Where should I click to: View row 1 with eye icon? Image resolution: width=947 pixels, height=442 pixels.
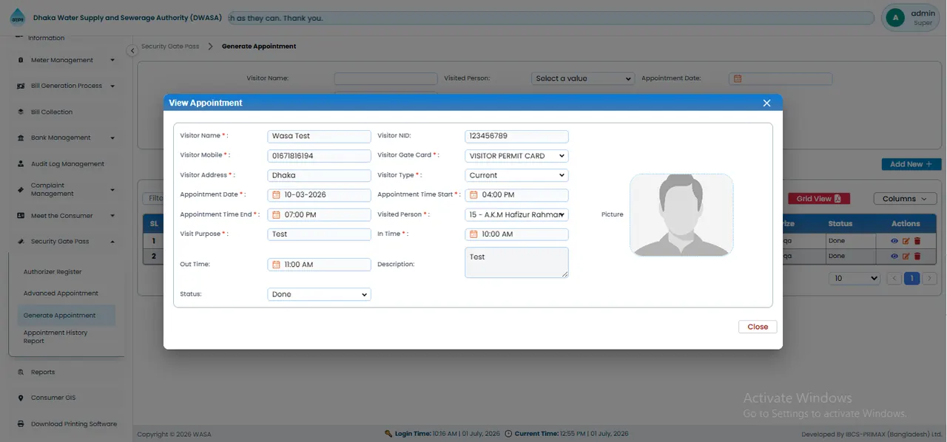coord(894,241)
